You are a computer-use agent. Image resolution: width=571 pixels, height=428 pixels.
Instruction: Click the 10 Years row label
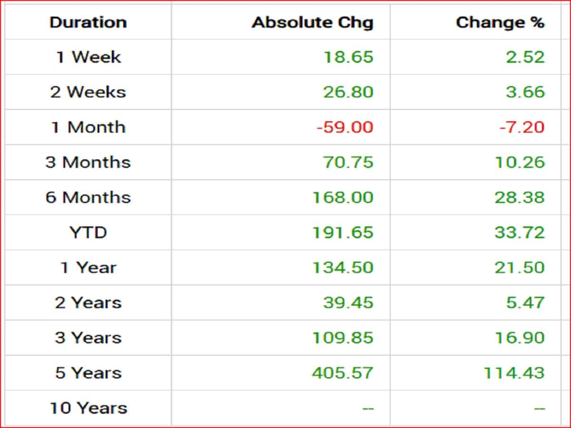coord(88,408)
